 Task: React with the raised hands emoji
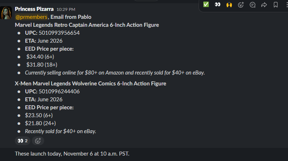pyautogui.click(x=229, y=5)
